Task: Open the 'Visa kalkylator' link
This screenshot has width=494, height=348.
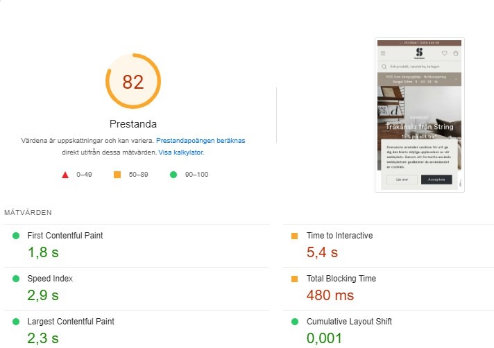Action: [x=180, y=152]
